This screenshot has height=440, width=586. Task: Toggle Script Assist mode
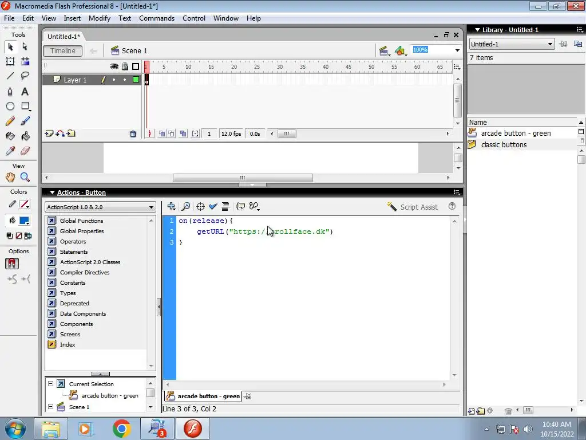[x=412, y=207]
